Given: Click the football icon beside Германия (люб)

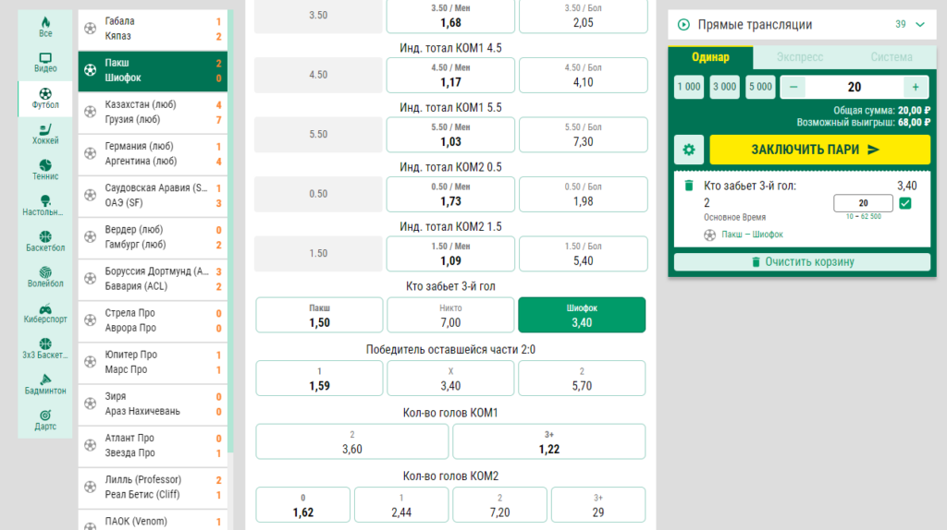Looking at the screenshot, I should [x=90, y=153].
